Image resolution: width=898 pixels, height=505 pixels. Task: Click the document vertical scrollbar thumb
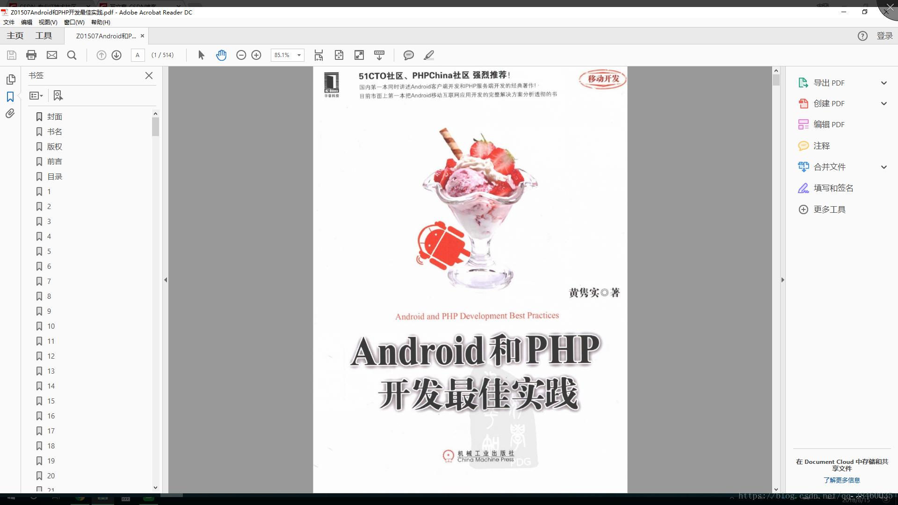[776, 79]
